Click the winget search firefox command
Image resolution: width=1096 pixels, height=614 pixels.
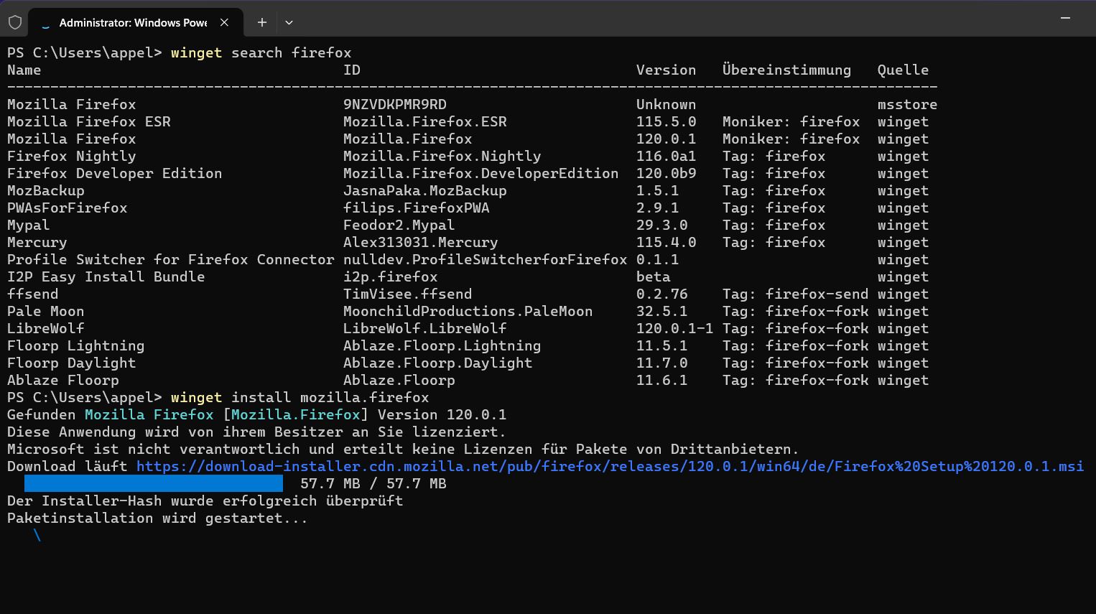point(261,52)
